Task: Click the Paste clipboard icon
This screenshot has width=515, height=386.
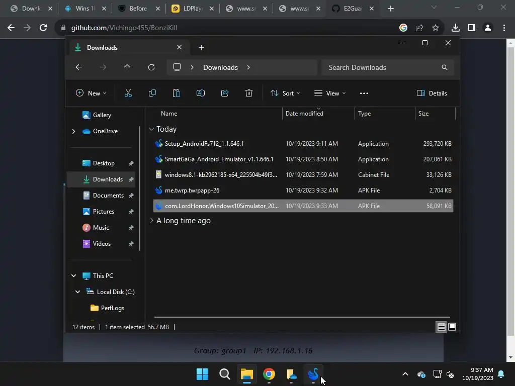Action: coord(177,93)
